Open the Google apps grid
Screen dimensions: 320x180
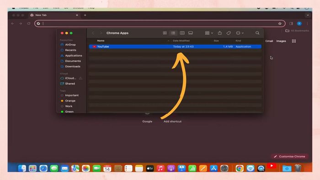[294, 41]
